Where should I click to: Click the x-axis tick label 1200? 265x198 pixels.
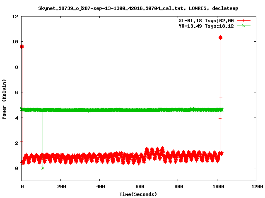pyautogui.click(x=257, y=186)
